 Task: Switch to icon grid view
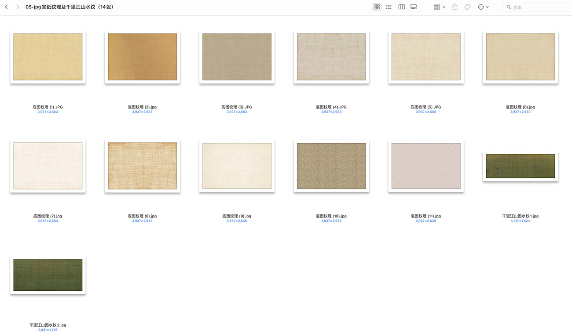click(x=377, y=7)
